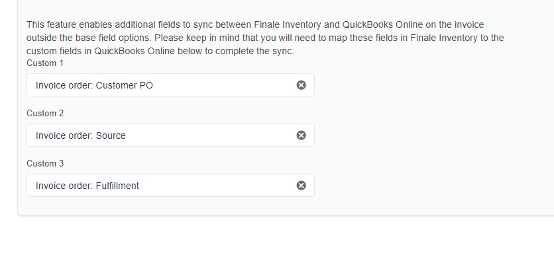Click the blank white area below the panel

[x=277, y=235]
